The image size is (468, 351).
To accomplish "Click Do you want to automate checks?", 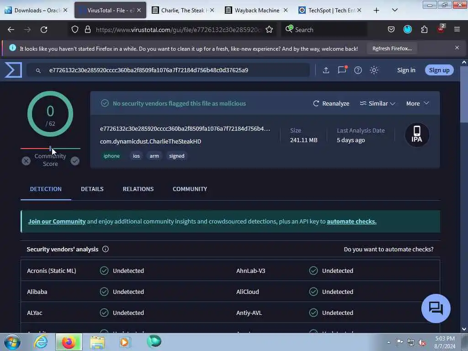I will tap(388, 249).
